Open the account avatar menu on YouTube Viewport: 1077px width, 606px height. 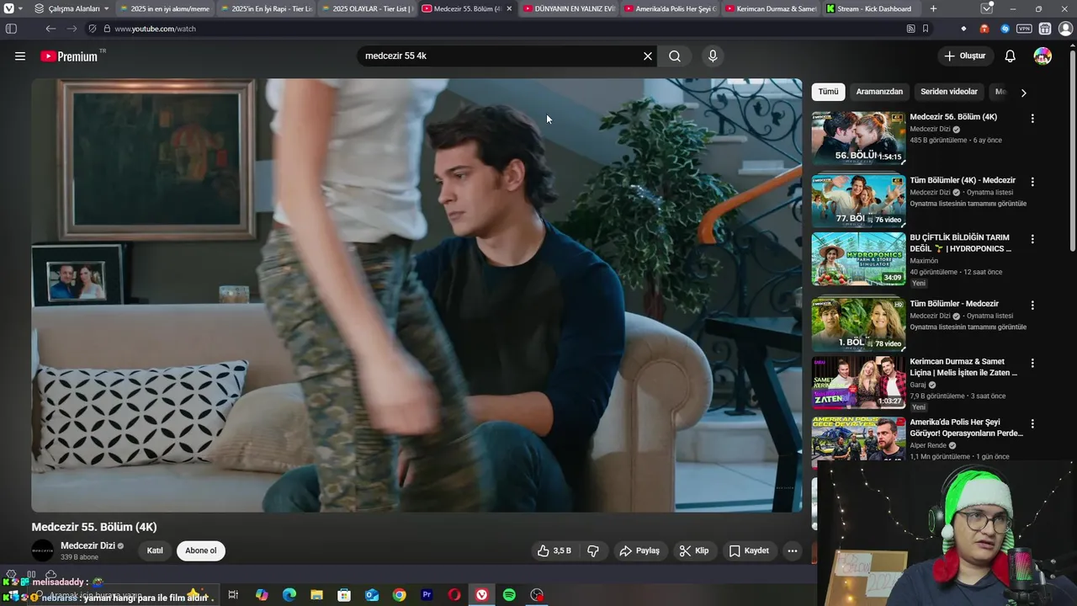click(x=1043, y=56)
